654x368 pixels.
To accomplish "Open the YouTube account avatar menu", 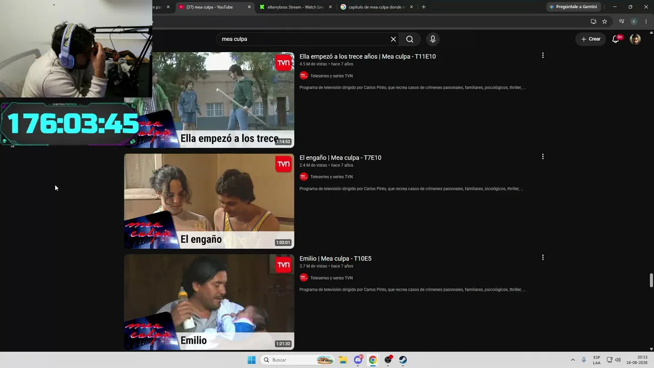I will (635, 39).
